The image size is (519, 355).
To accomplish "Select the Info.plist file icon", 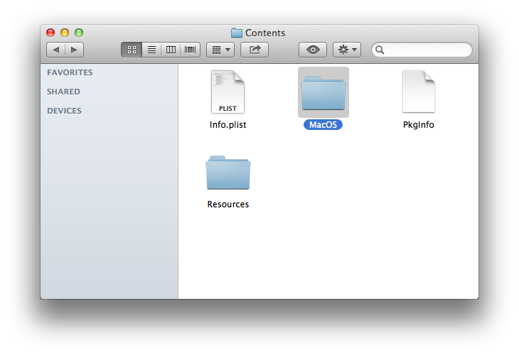I will (228, 92).
